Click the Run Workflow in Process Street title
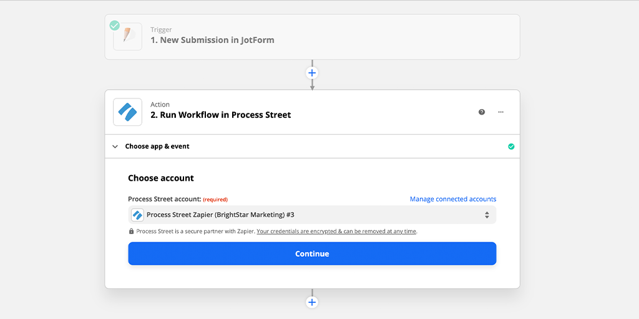The height and width of the screenshot is (319, 639). (220, 115)
